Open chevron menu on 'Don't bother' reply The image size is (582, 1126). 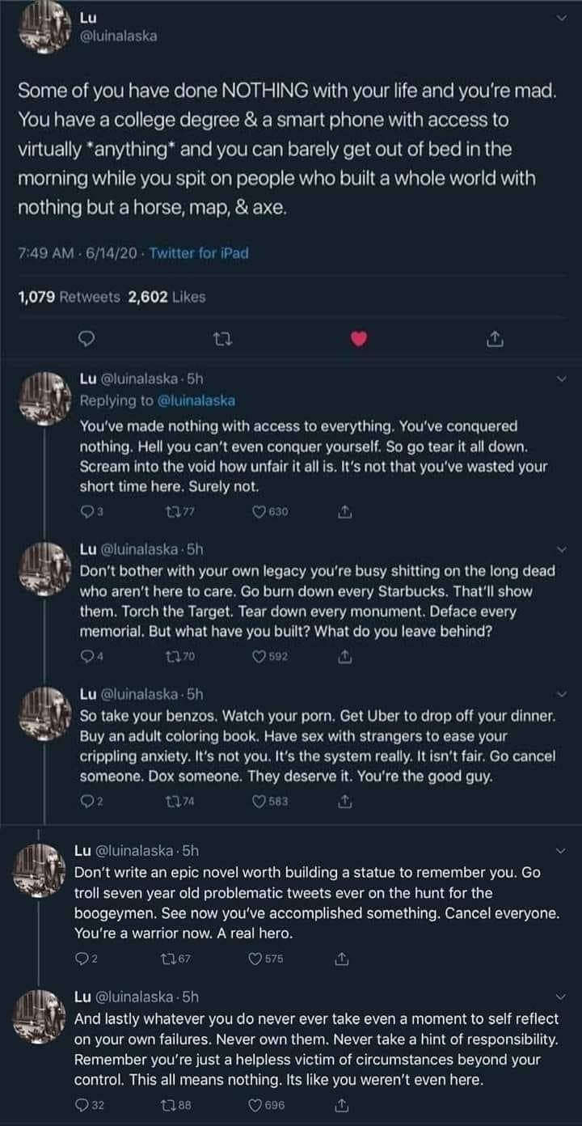click(563, 549)
